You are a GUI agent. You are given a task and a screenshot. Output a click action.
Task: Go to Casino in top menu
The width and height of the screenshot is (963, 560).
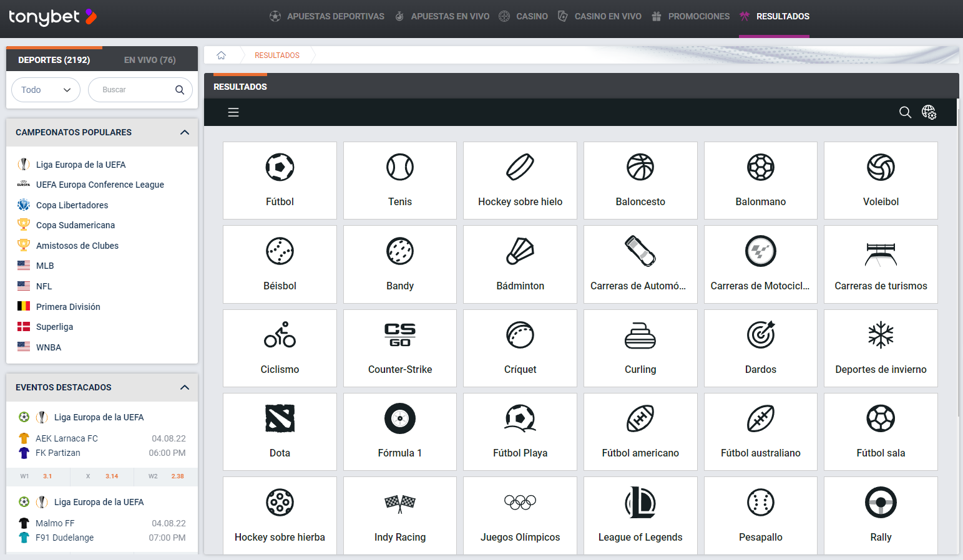pyautogui.click(x=531, y=16)
